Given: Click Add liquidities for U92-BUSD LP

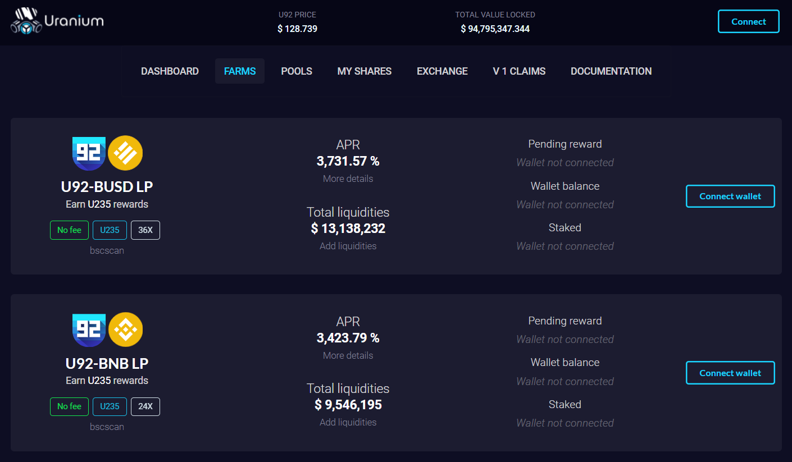Looking at the screenshot, I should [348, 246].
